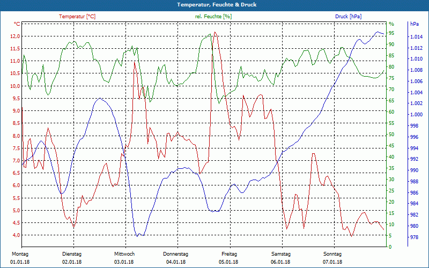Click "992" on the pressure axis
The height and width of the screenshot is (268, 429).
tap(413, 159)
